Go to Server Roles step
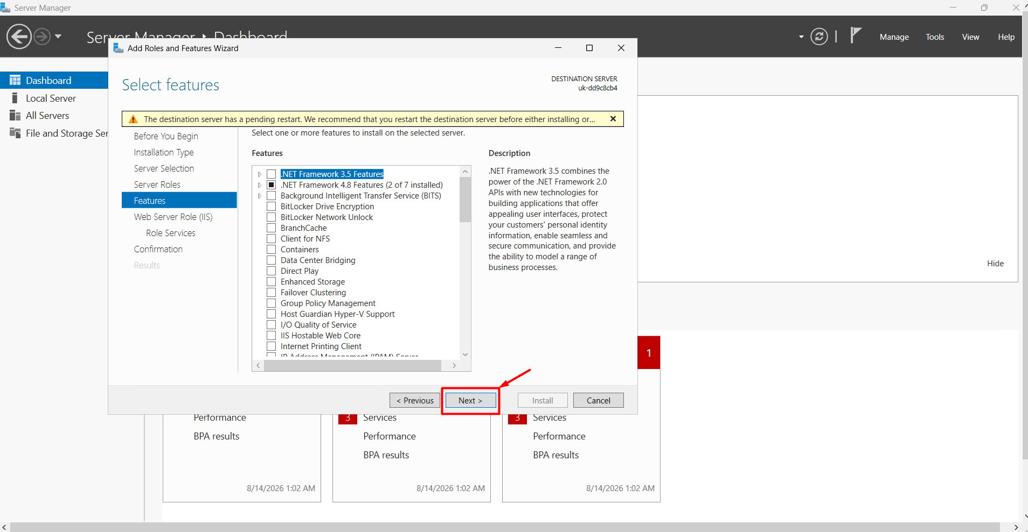This screenshot has height=532, width=1028. click(157, 185)
